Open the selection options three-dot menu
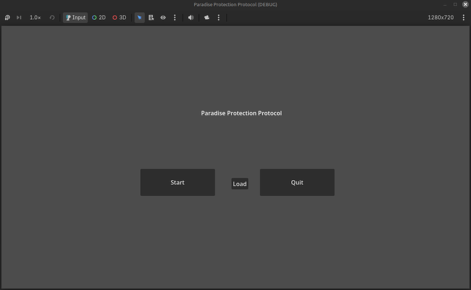This screenshot has width=471, height=290. 174,18
